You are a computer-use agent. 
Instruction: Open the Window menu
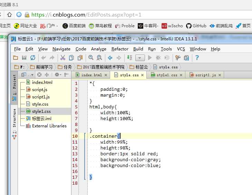pos(198,49)
